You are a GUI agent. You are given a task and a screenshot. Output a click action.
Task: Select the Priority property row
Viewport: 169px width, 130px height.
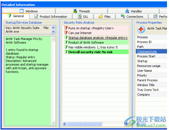click(151, 75)
